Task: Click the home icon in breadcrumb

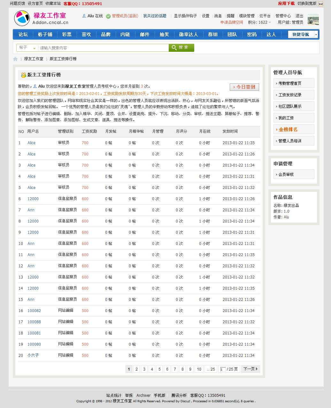Action: click(x=15, y=59)
